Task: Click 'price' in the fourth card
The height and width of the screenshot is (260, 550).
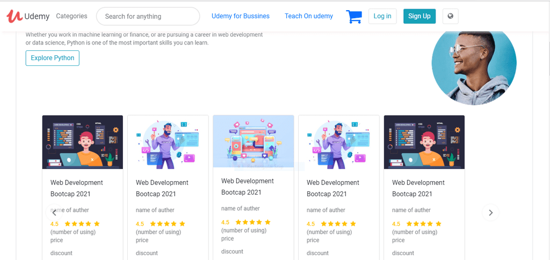Action: click(x=313, y=240)
